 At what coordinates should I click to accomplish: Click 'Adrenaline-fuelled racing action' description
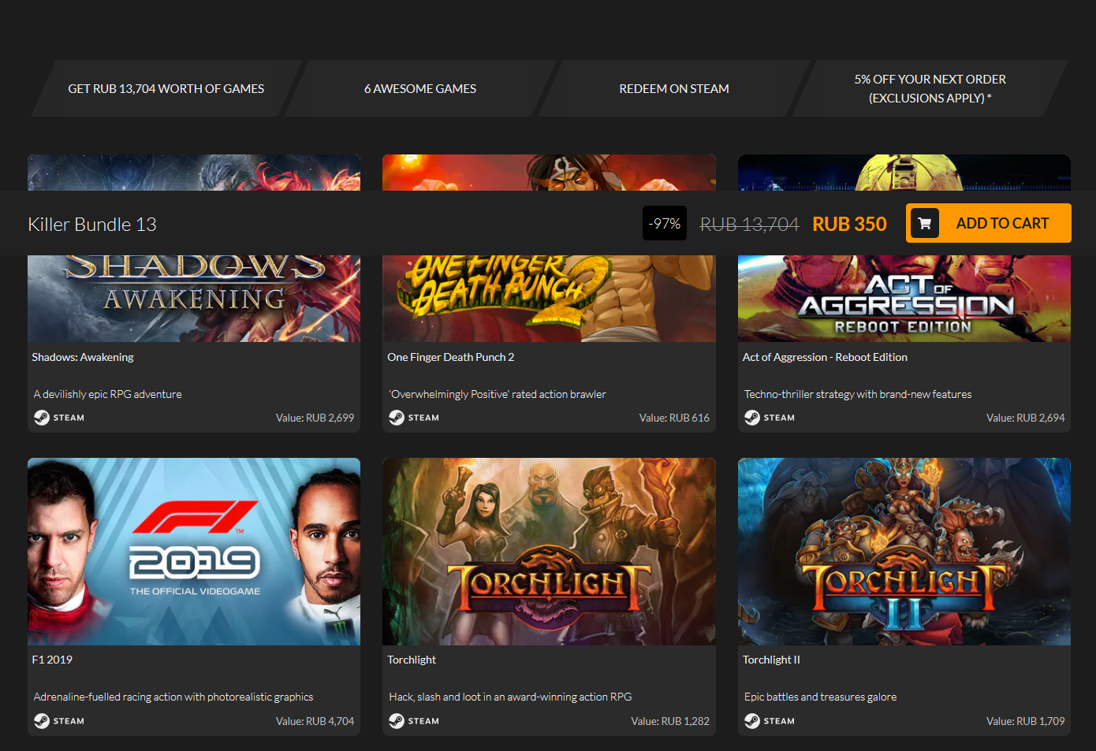pyautogui.click(x=173, y=697)
